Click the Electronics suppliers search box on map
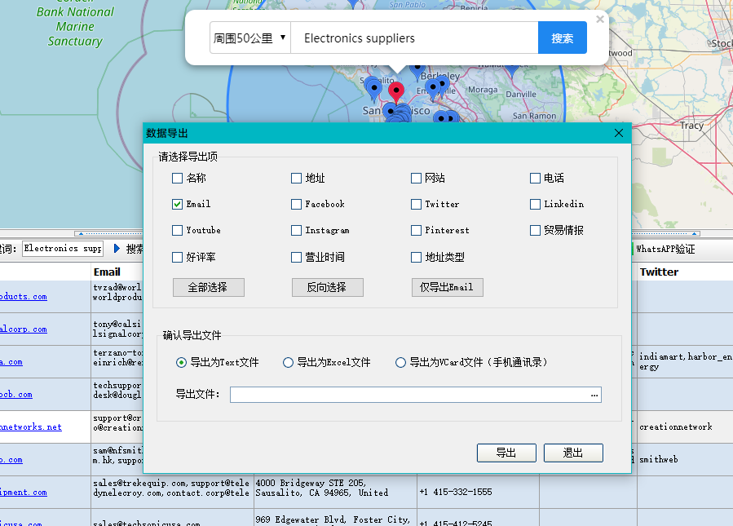 click(415, 38)
